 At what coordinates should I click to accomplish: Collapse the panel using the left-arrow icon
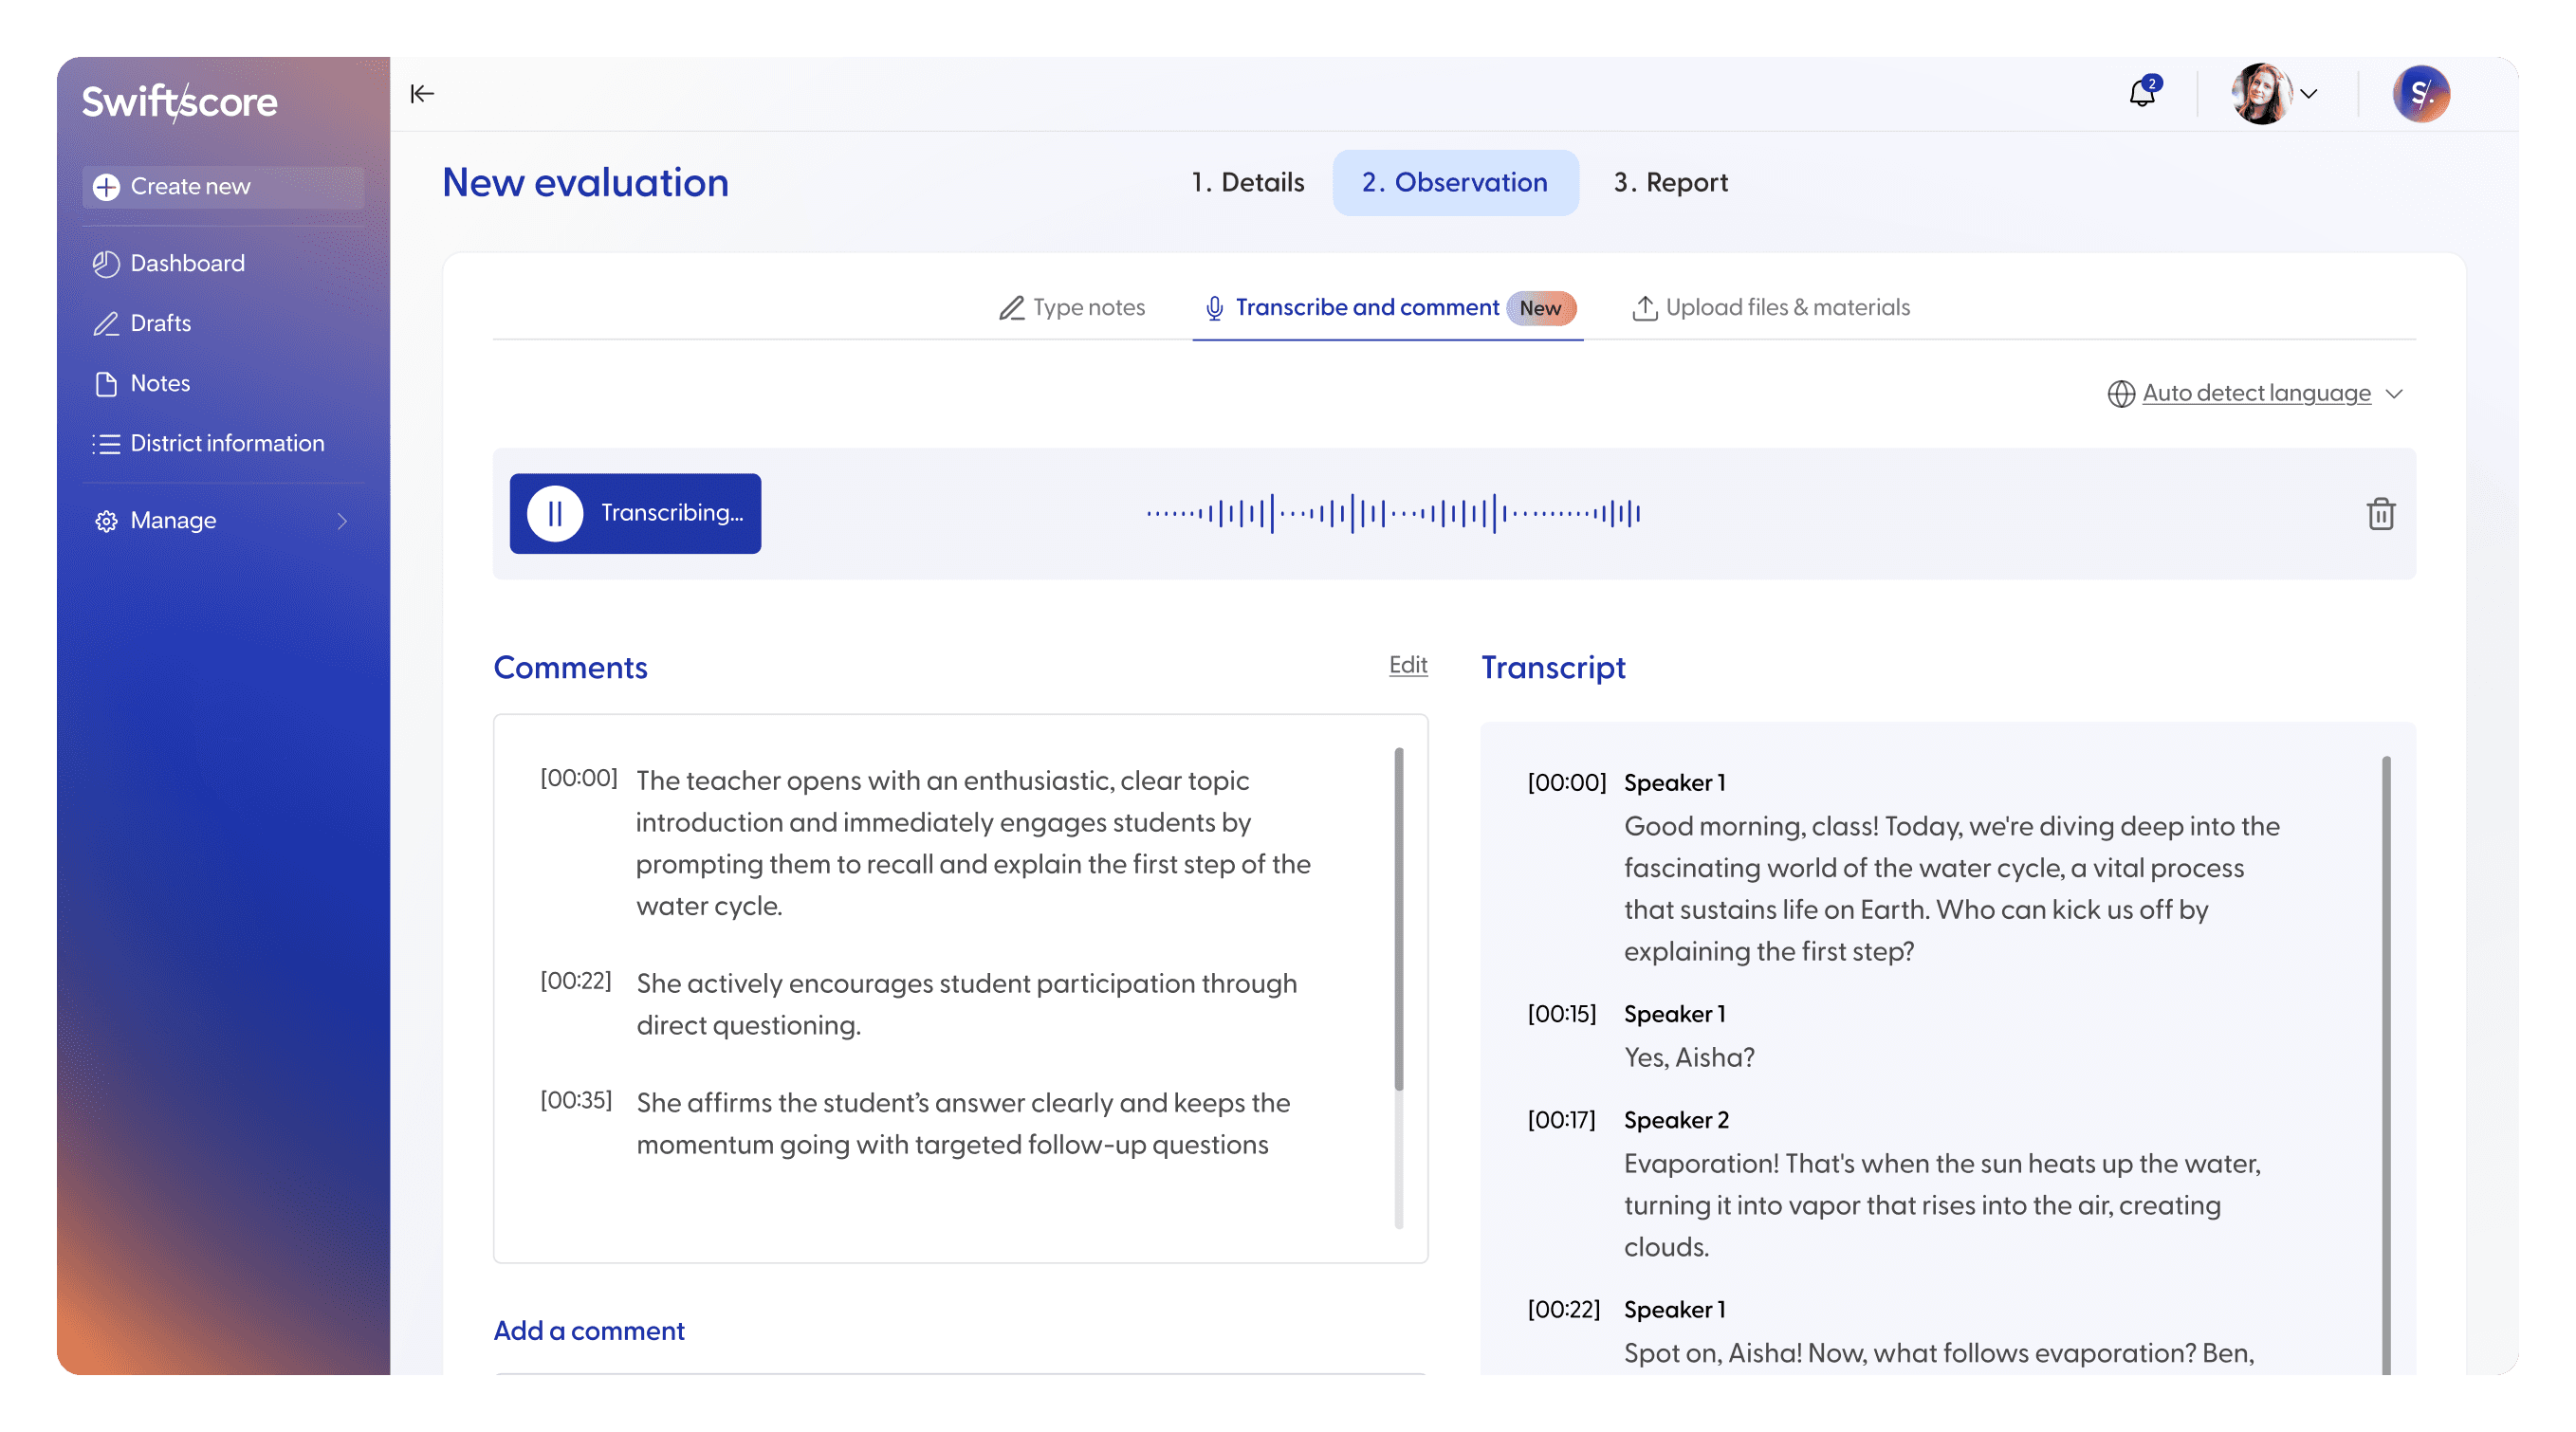421,93
